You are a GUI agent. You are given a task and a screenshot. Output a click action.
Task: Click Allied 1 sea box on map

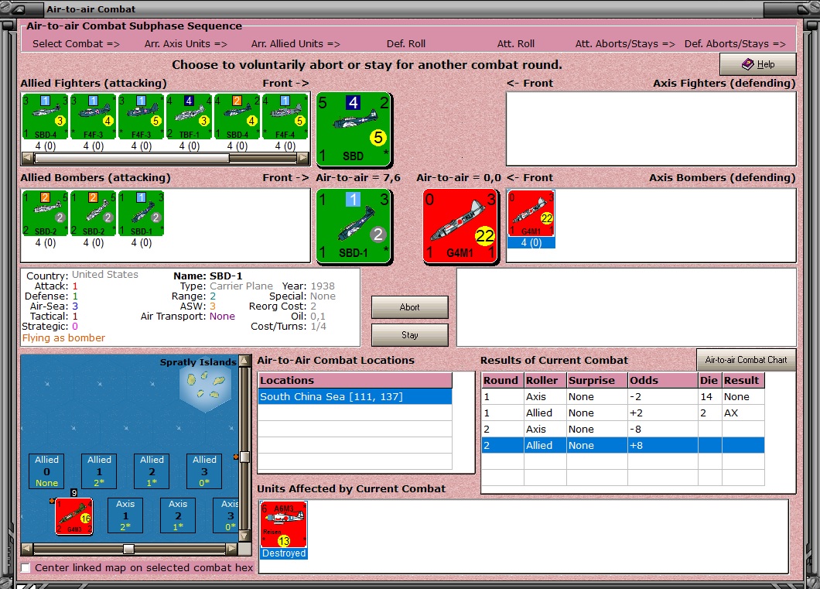pyautogui.click(x=99, y=471)
